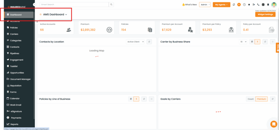Refresh the Contacts by Location widget

pos(149,42)
